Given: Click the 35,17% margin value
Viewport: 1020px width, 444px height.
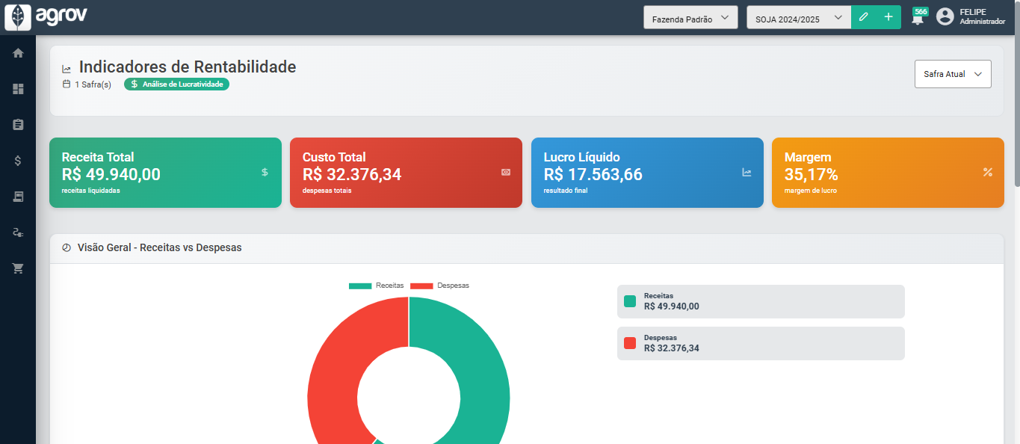Looking at the screenshot, I should point(812,175).
